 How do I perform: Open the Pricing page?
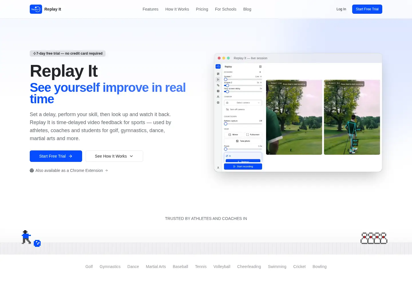(x=202, y=9)
